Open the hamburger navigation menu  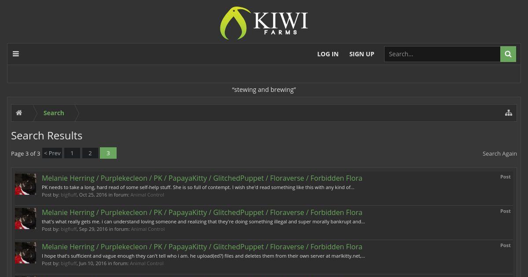click(x=16, y=54)
